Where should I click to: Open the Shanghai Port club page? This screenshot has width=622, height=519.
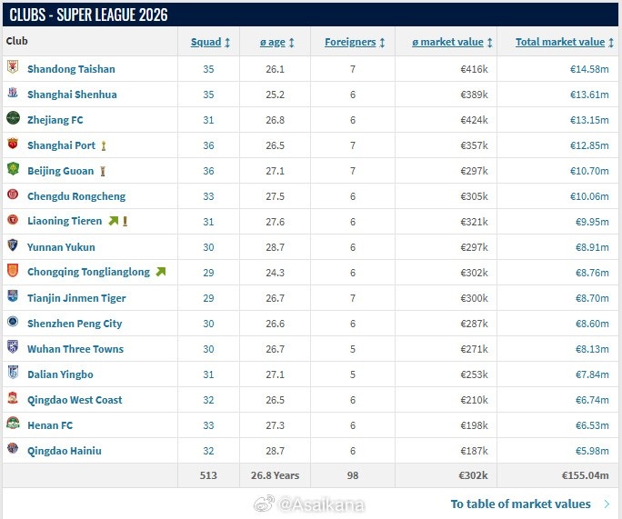click(62, 145)
